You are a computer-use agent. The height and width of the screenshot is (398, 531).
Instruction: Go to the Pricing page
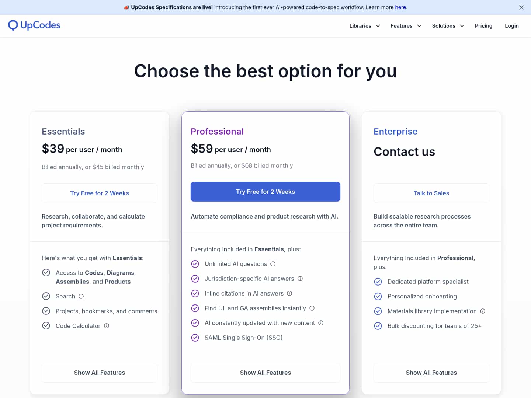[x=483, y=26]
